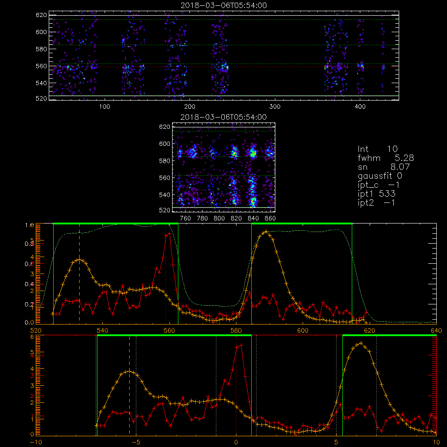This screenshot has width=447, height=447.
Task: Click the red peak near 0 in bottom plot
Action: click(241, 345)
